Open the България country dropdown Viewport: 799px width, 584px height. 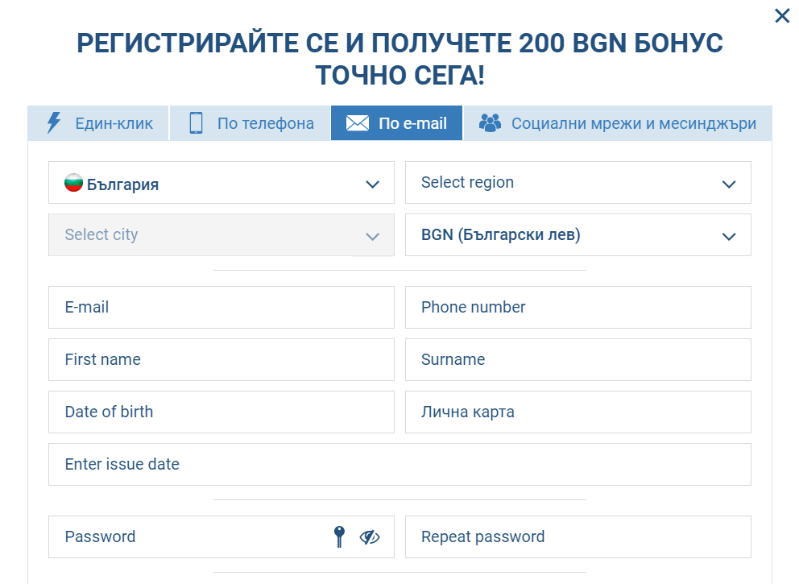[221, 182]
